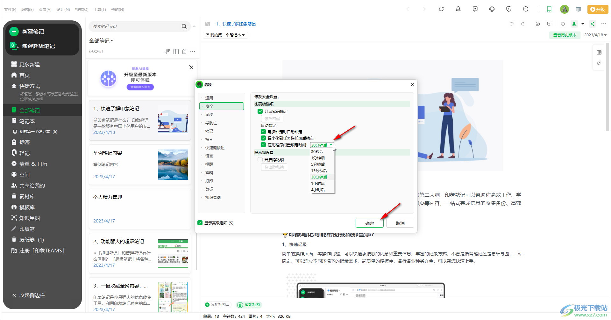Open the notification bell icon
The height and width of the screenshot is (320, 611).
[458, 9]
